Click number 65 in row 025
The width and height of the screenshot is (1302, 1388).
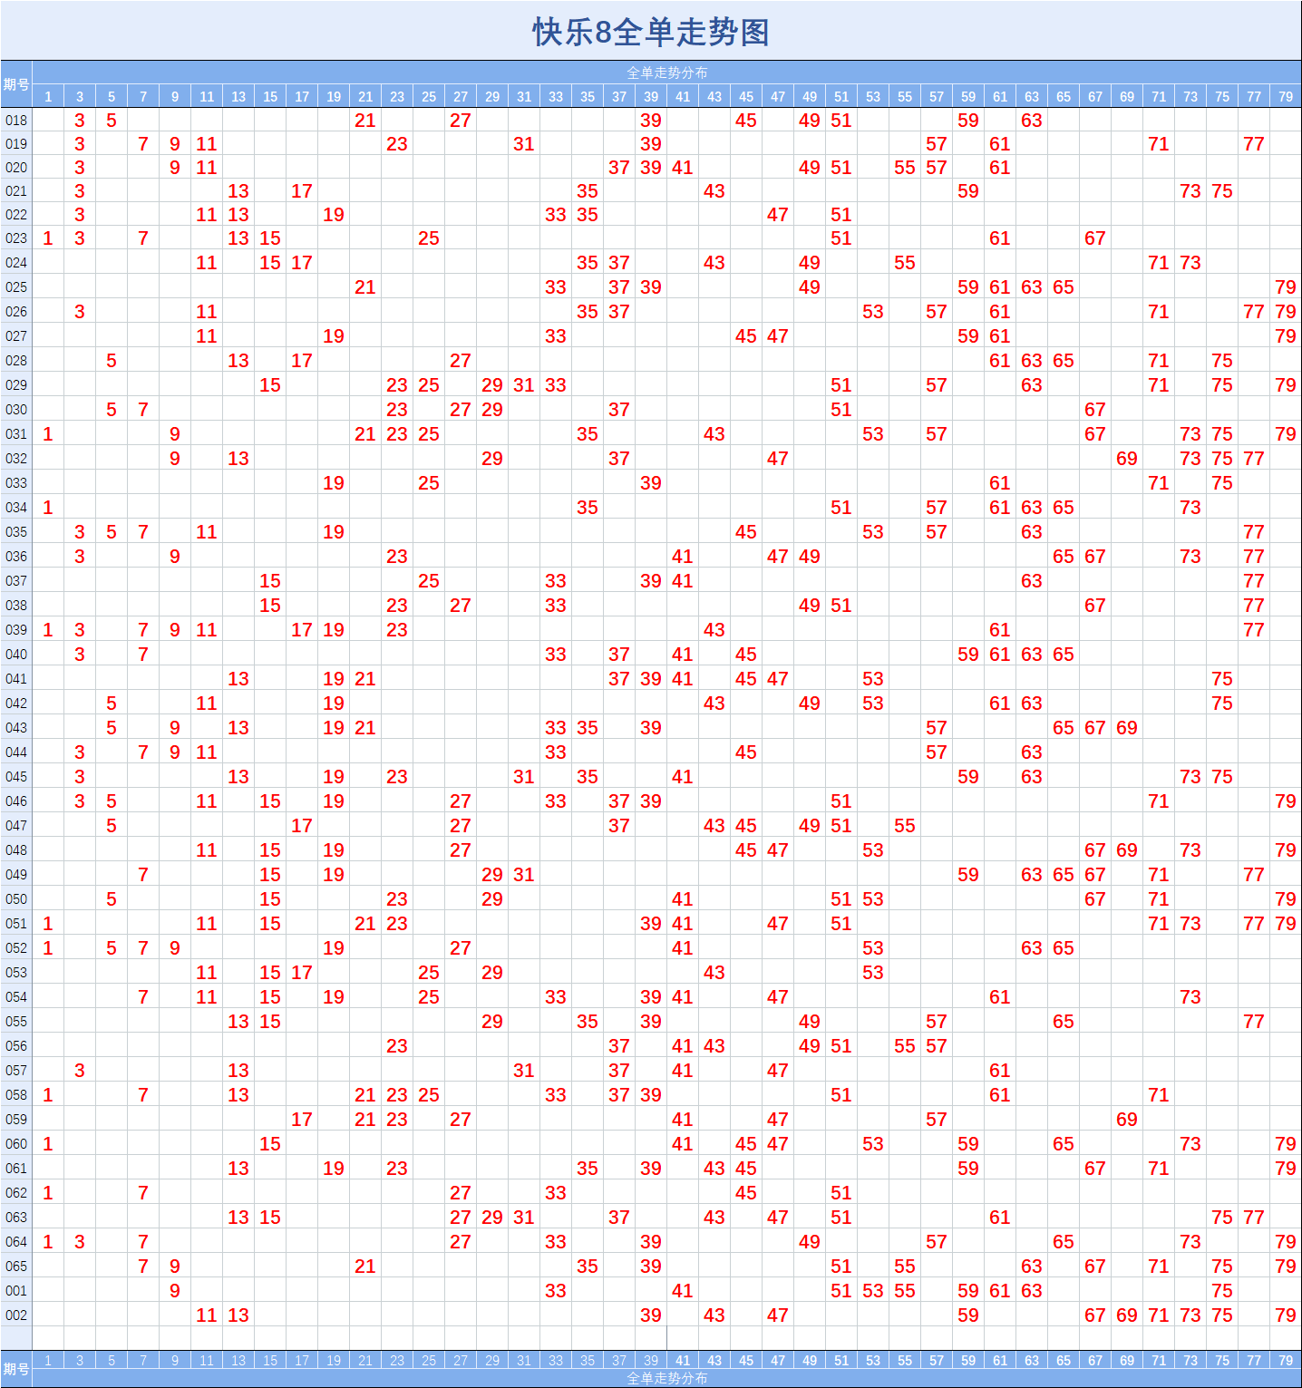1064,286
